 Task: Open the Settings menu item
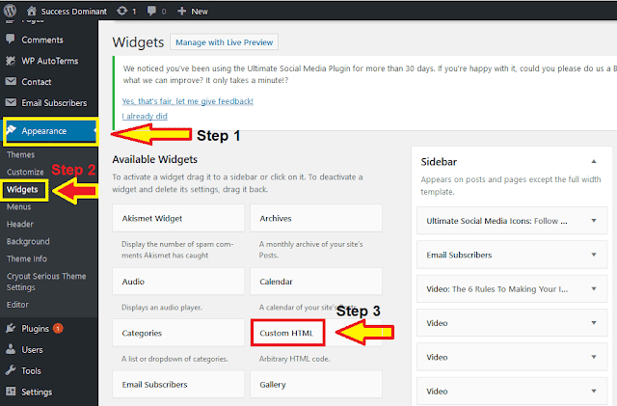(37, 392)
